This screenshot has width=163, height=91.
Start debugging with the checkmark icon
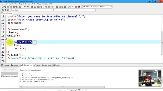tap(69, 7)
